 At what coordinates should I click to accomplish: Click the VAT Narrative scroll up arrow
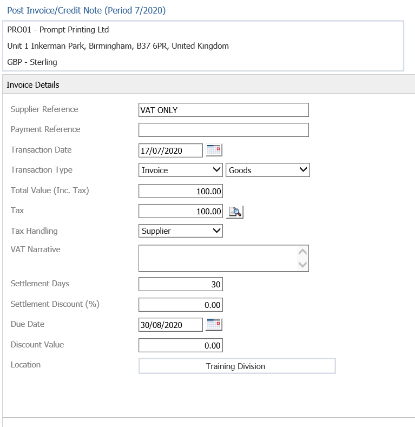point(303,252)
